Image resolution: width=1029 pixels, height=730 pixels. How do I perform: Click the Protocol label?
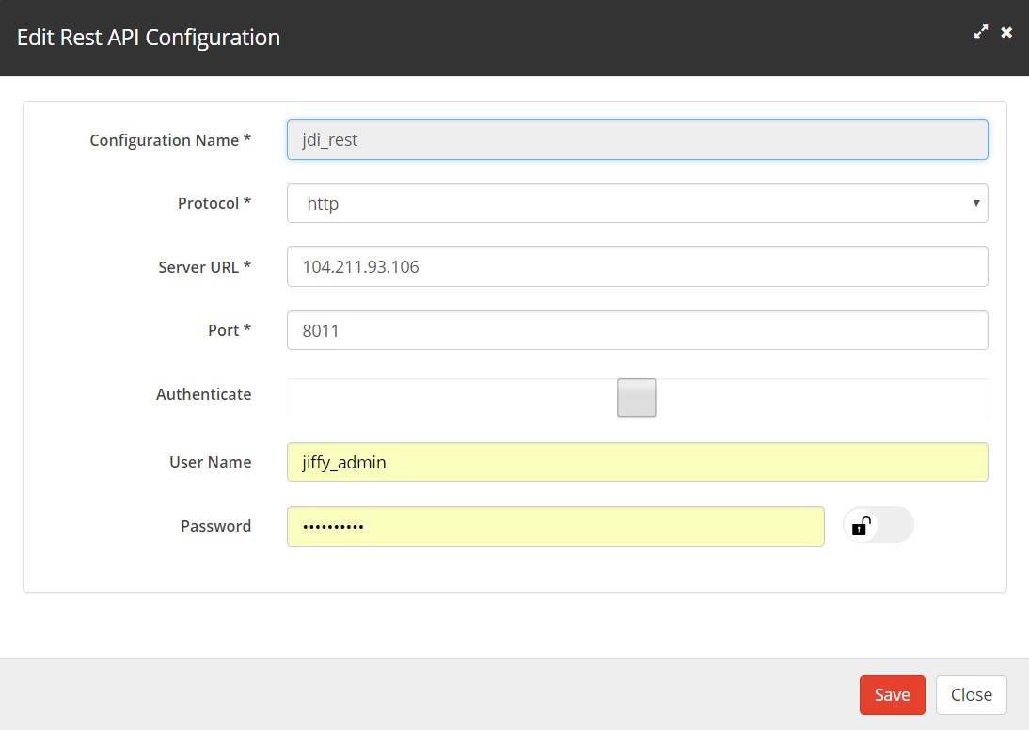point(214,203)
